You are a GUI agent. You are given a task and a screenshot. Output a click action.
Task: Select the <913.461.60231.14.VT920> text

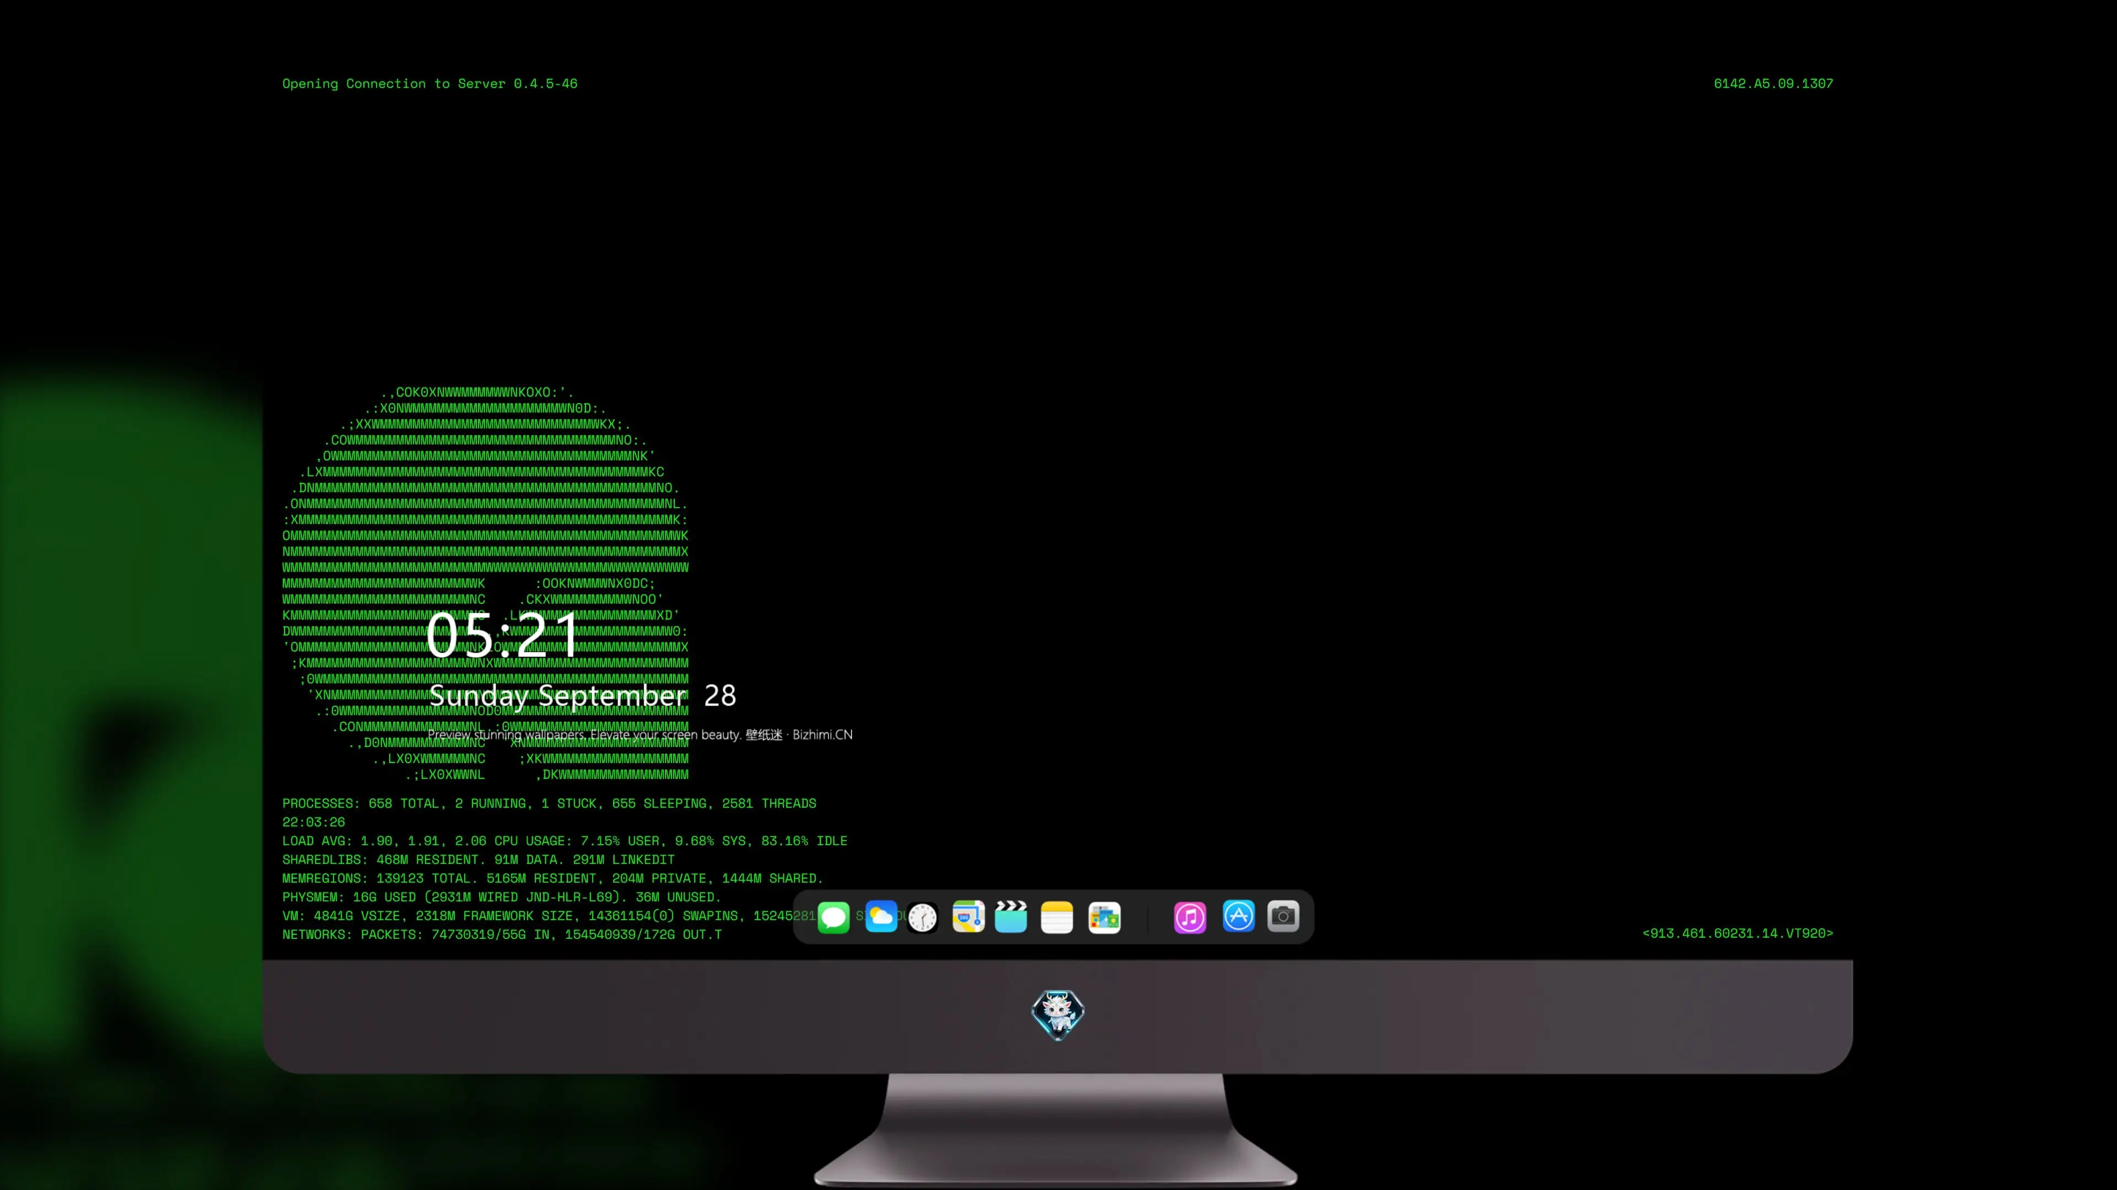click(x=1738, y=934)
